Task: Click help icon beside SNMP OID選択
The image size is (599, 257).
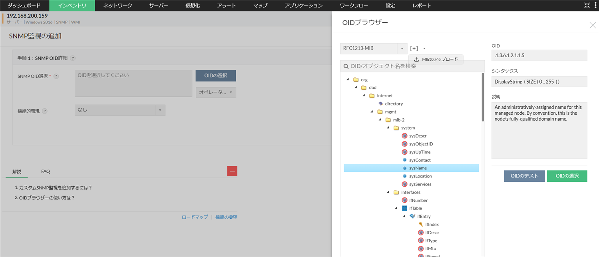Action: (x=56, y=76)
